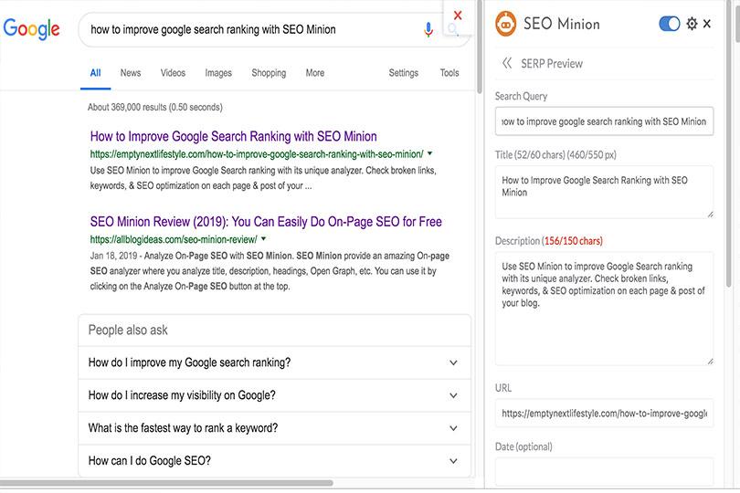Open SEO Minion settings gear
This screenshot has width=740, height=493.
tap(692, 24)
